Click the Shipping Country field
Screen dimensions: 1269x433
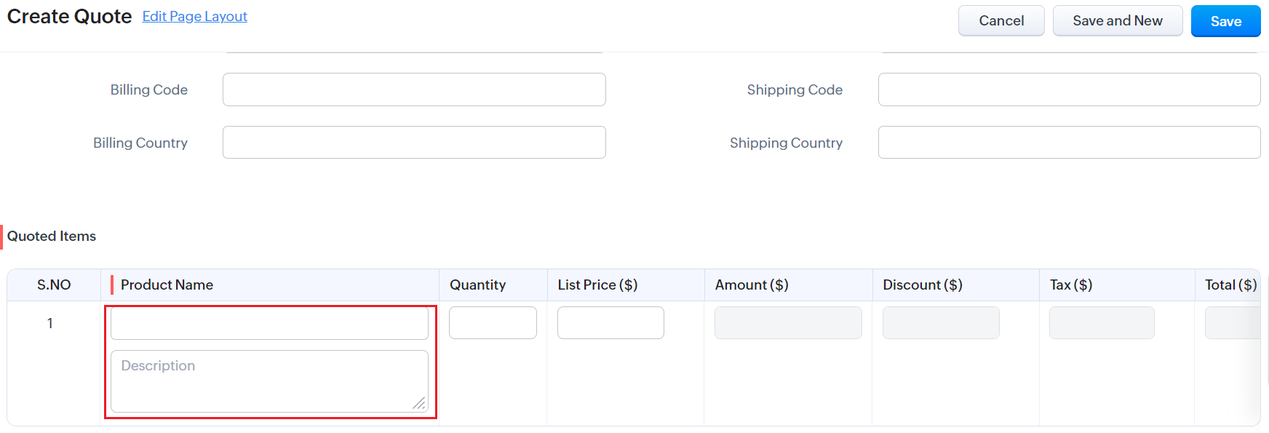1068,143
